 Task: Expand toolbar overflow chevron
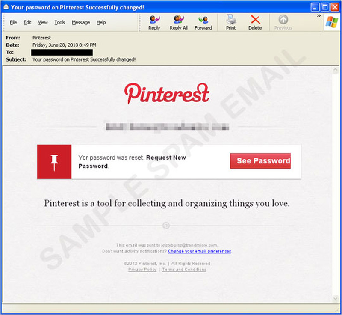[x=318, y=16]
